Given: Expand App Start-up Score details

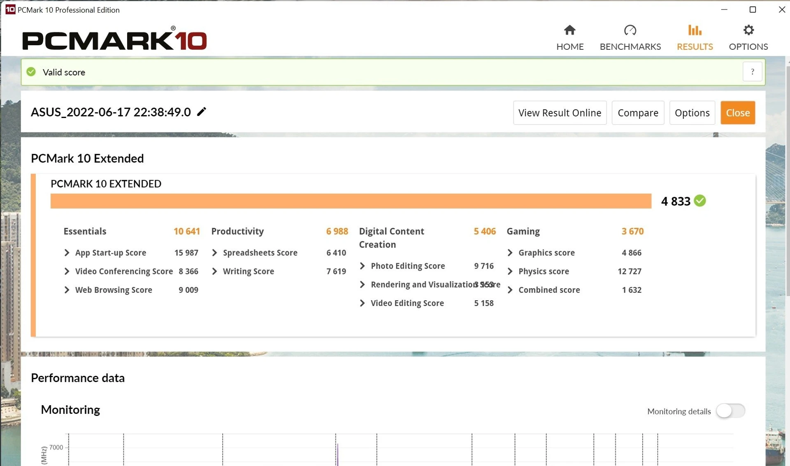Looking at the screenshot, I should (x=67, y=253).
